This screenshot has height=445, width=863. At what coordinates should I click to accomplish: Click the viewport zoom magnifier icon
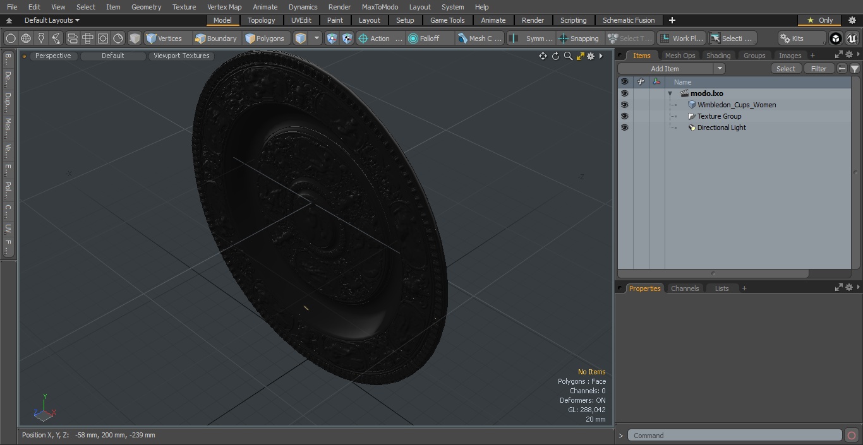(x=568, y=56)
